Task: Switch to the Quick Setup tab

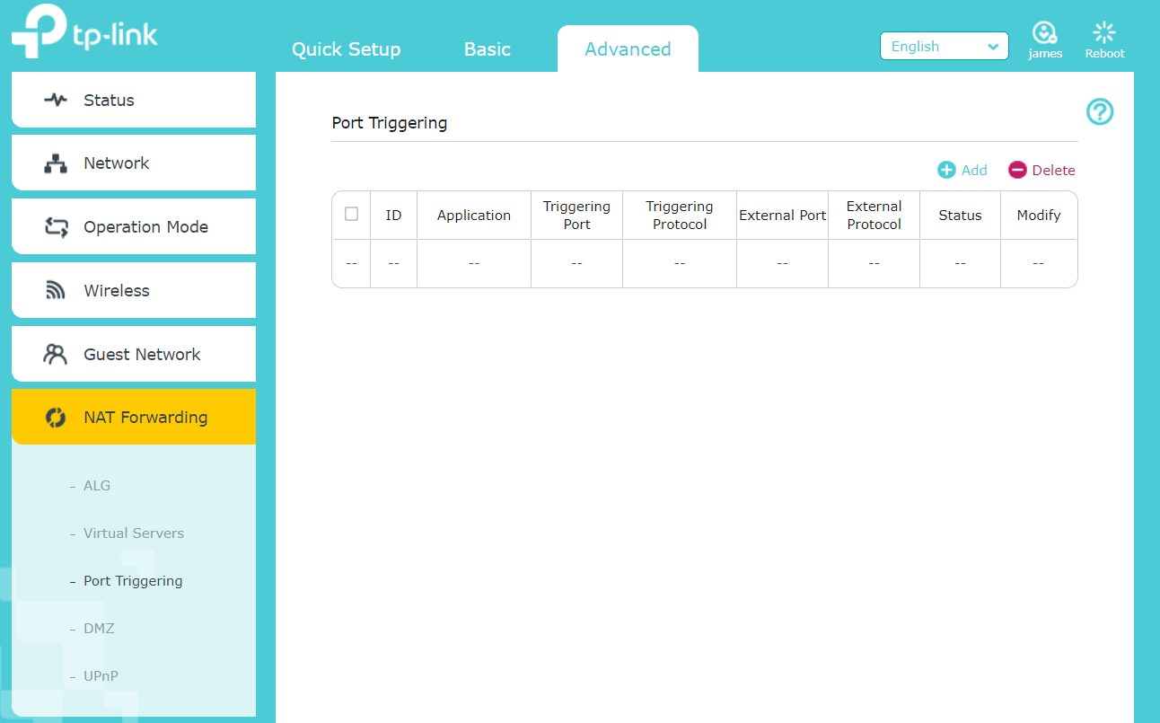Action: (346, 49)
